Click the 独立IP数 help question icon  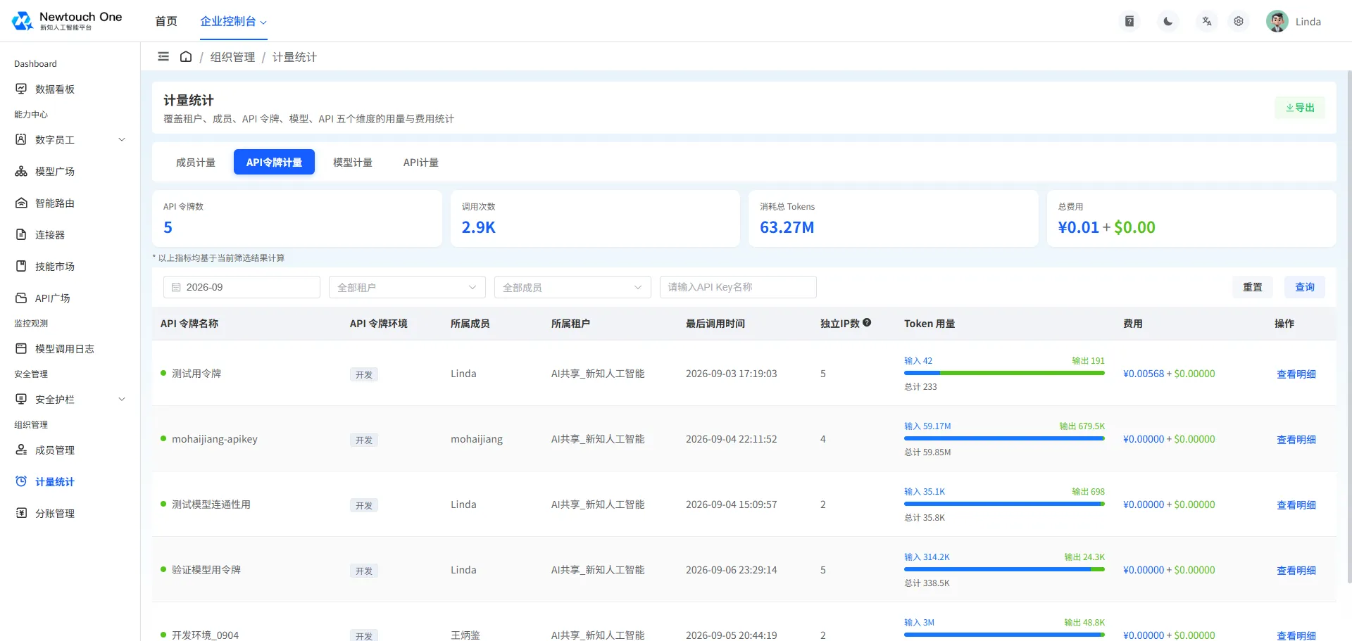click(x=867, y=322)
